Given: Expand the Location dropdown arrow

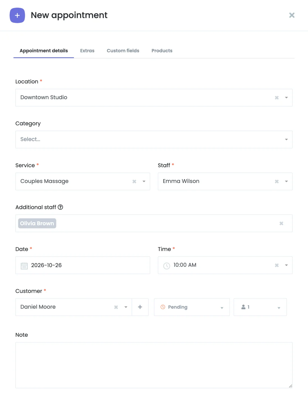Looking at the screenshot, I should tap(286, 98).
